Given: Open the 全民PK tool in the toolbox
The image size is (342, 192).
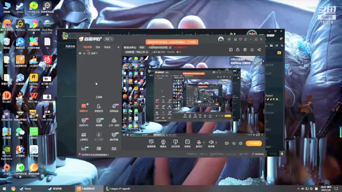Looking at the screenshot, I should point(84,122).
